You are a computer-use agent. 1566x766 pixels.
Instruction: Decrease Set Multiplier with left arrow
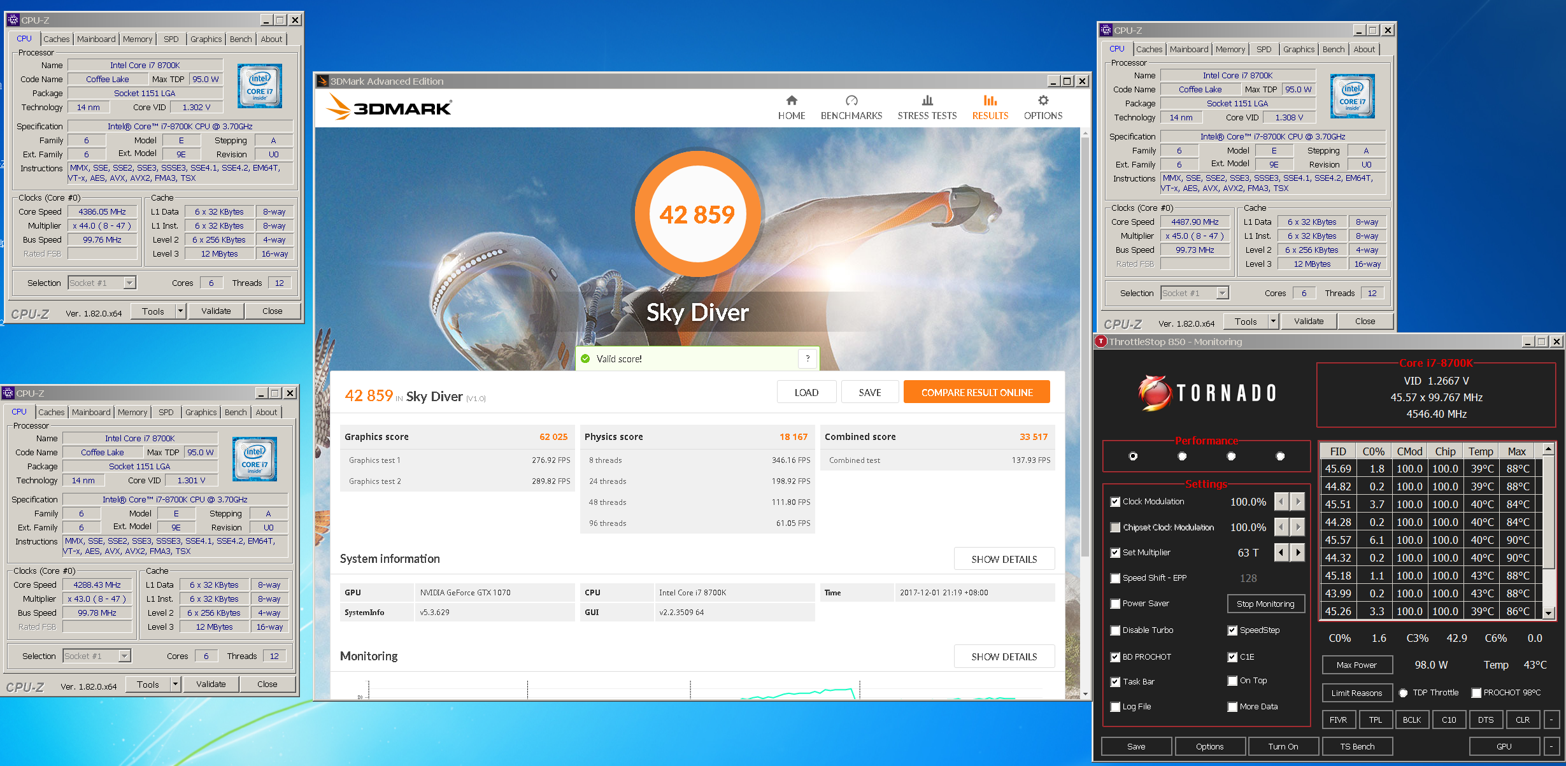(x=1281, y=552)
